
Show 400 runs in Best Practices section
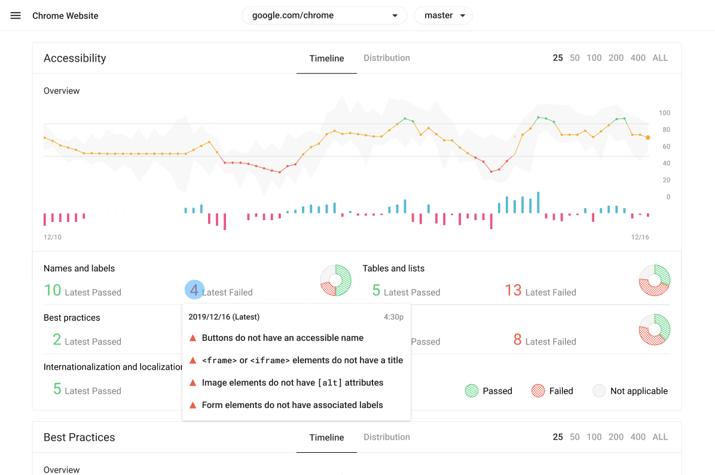(x=638, y=437)
